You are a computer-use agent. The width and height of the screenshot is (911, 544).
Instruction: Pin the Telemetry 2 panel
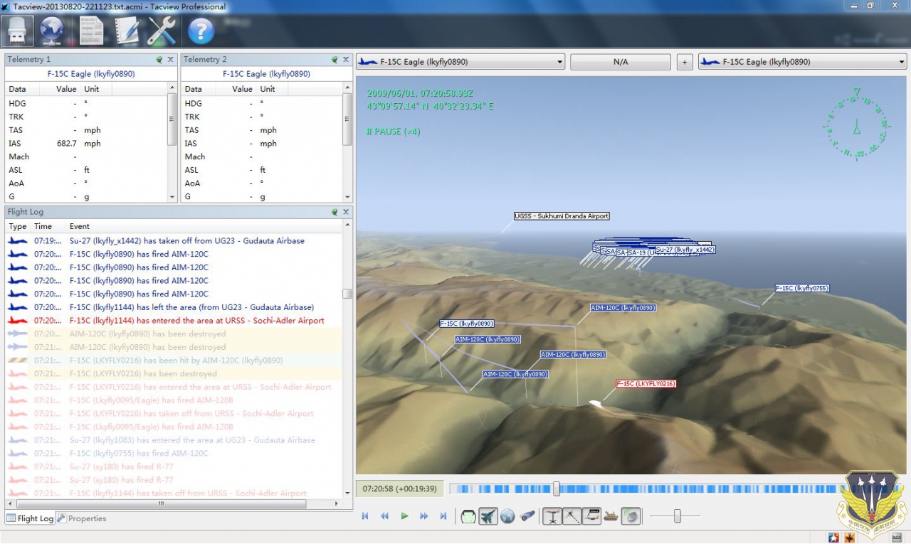coord(335,60)
